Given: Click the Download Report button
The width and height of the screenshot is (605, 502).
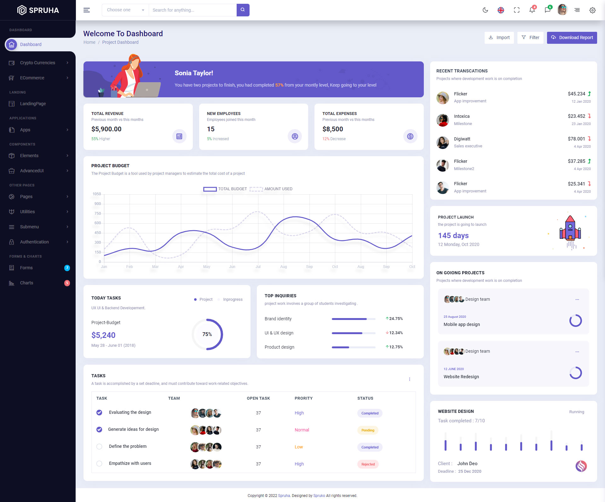Looking at the screenshot, I should tap(572, 37).
